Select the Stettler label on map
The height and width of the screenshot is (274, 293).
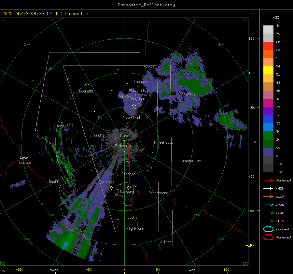(x=190, y=94)
